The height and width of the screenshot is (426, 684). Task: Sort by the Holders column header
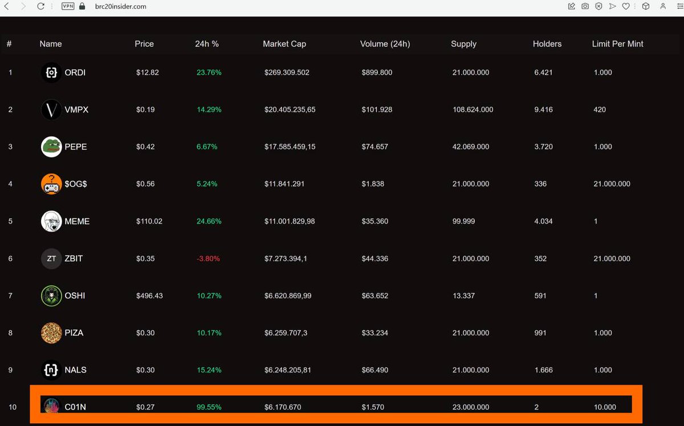547,44
